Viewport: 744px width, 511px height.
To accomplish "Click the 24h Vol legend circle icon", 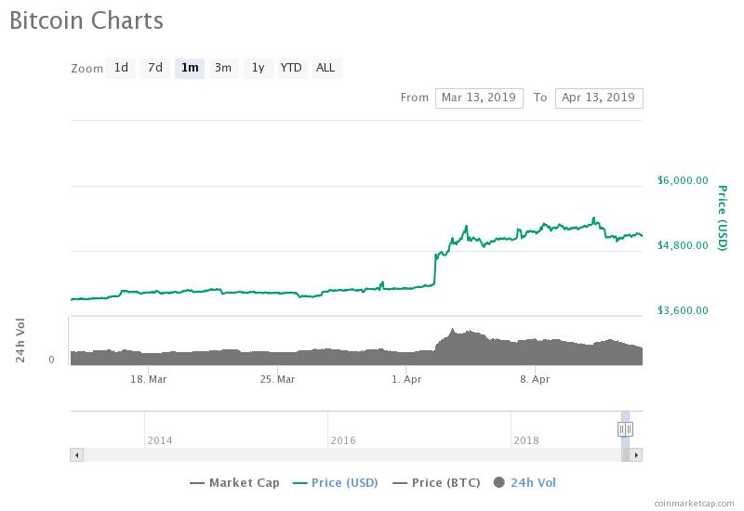I will coord(499,482).
